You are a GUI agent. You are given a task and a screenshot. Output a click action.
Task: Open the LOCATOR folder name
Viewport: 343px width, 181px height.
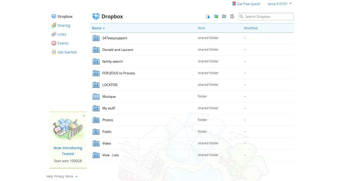click(x=110, y=85)
